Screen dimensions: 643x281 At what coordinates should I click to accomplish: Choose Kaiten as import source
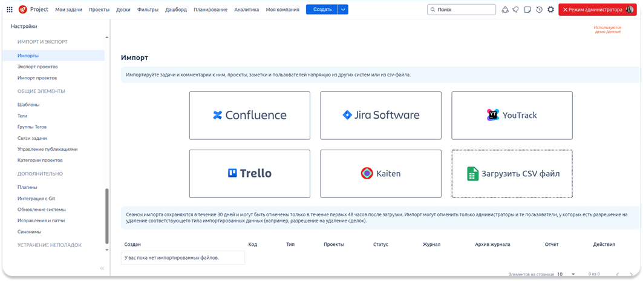coord(380,174)
